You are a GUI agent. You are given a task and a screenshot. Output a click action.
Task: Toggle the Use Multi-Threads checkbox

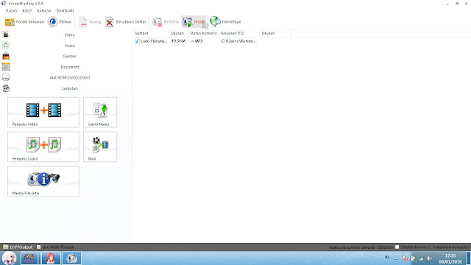[x=39, y=247]
